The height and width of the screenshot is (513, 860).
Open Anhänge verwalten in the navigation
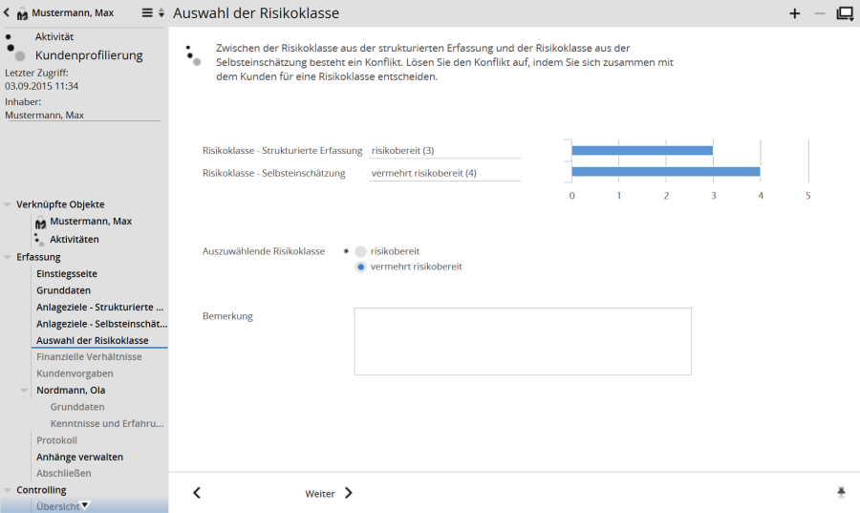click(79, 457)
